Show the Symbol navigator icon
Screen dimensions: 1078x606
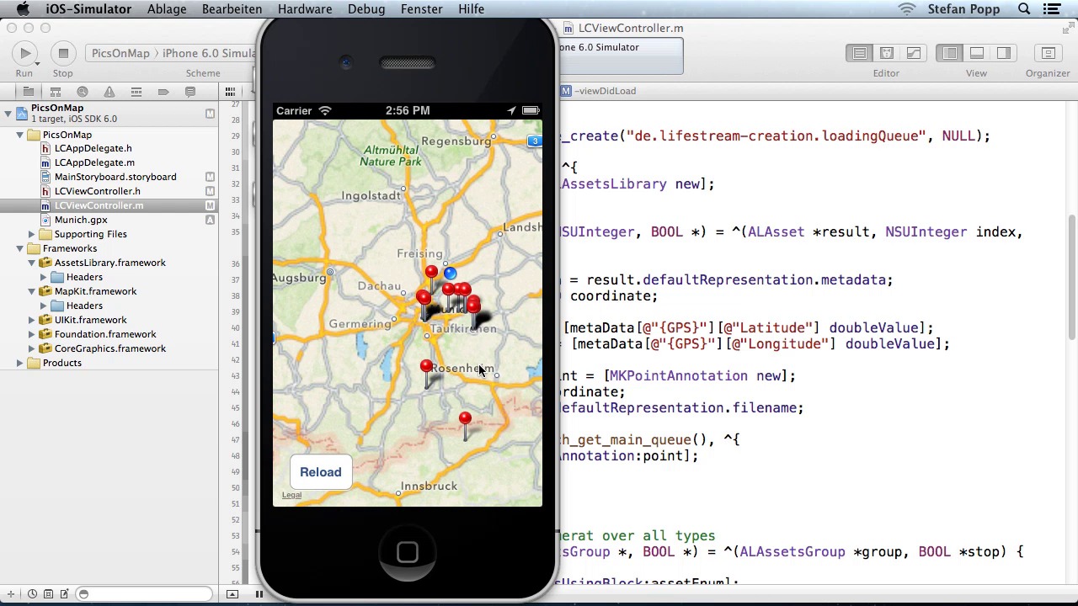pyautogui.click(x=55, y=91)
